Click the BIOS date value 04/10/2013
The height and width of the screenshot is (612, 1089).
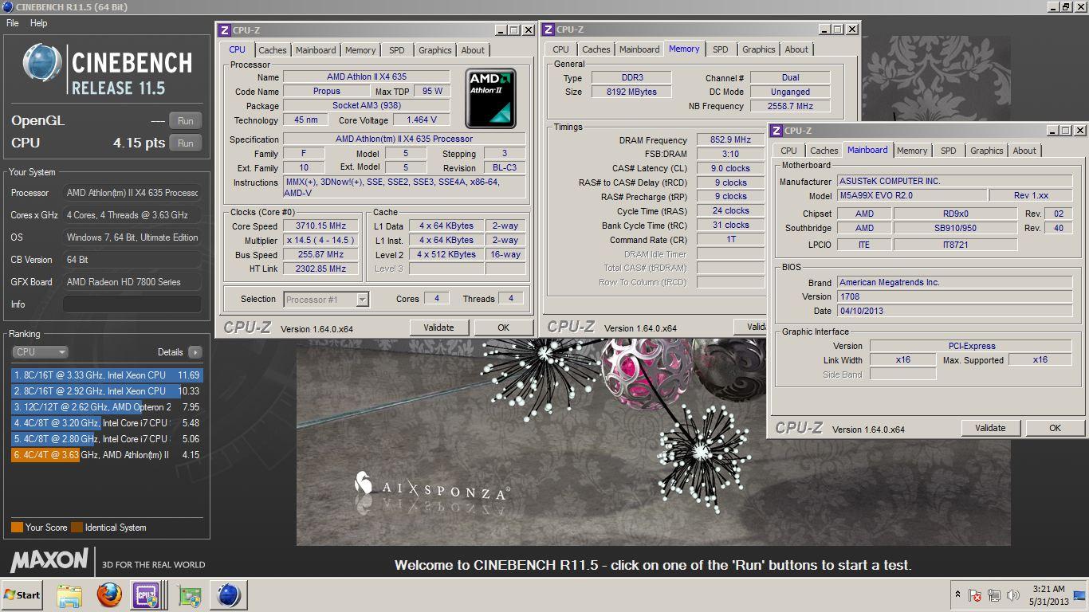click(954, 311)
